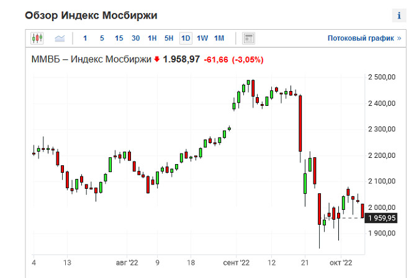Click the long red candle near September 21
The image size is (419, 278).
[x=300, y=124]
